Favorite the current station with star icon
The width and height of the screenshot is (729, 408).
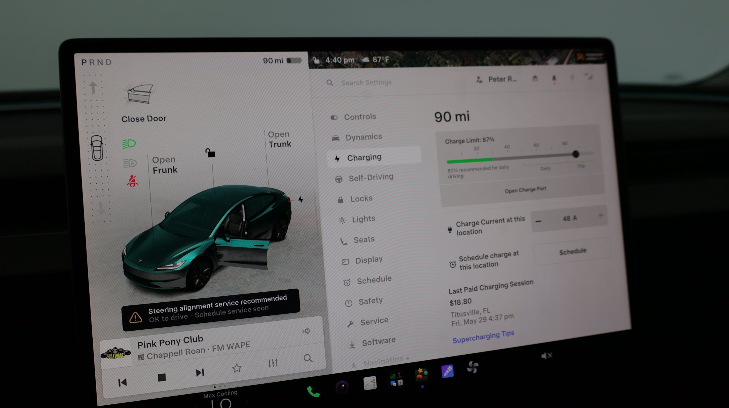237,368
